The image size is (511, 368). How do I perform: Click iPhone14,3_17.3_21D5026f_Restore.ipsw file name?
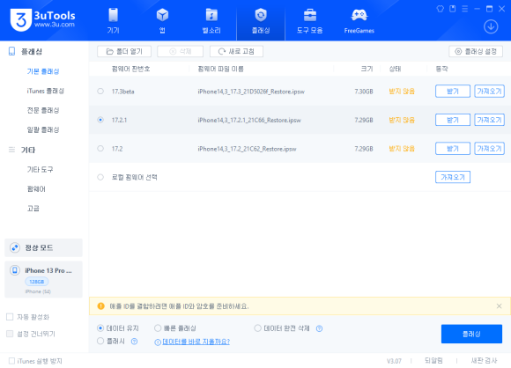pos(251,92)
